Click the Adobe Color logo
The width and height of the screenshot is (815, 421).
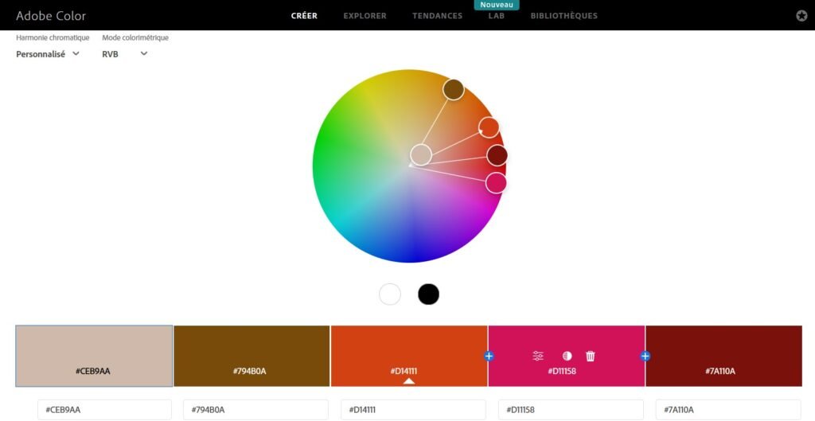pyautogui.click(x=51, y=16)
